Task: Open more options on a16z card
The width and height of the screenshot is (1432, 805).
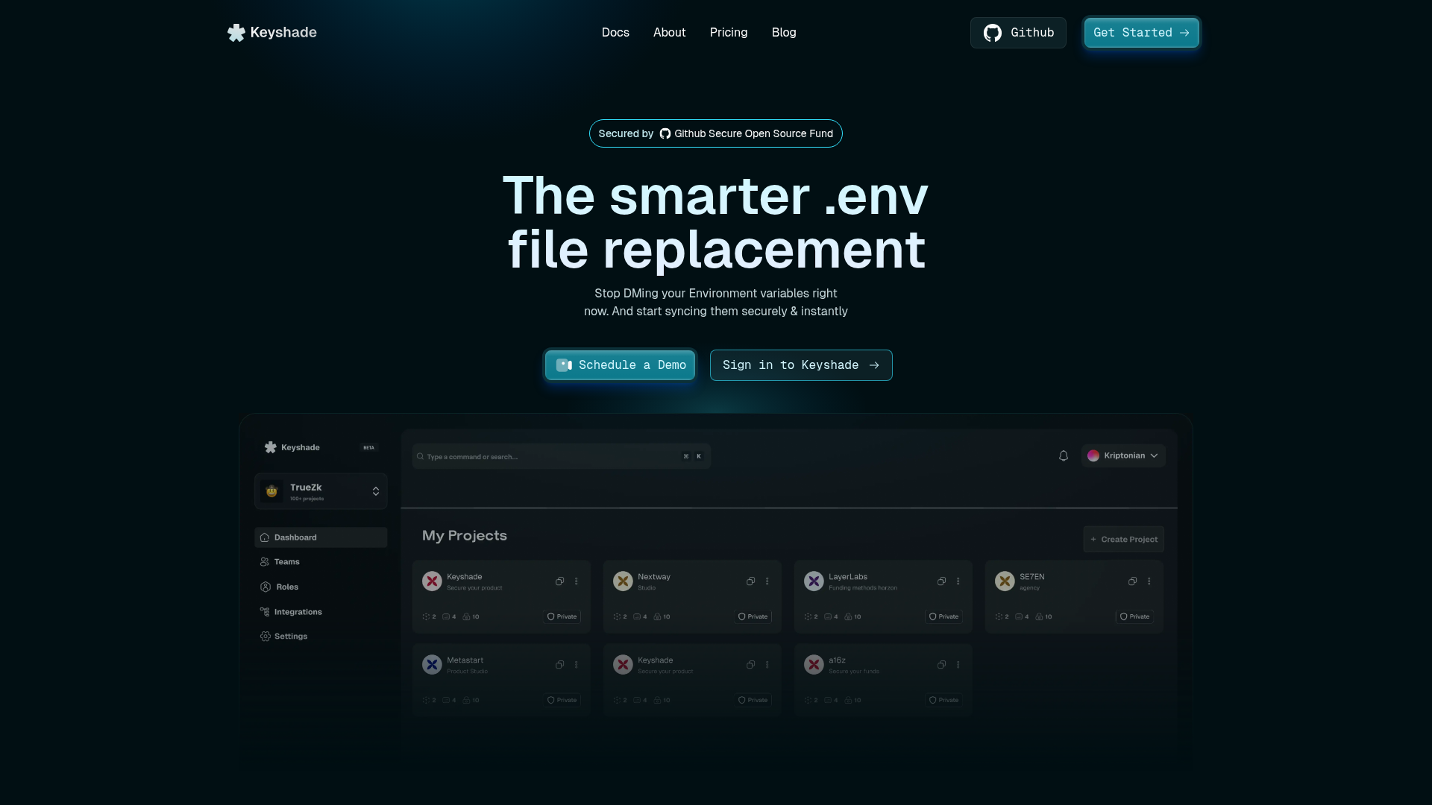Action: (x=958, y=665)
